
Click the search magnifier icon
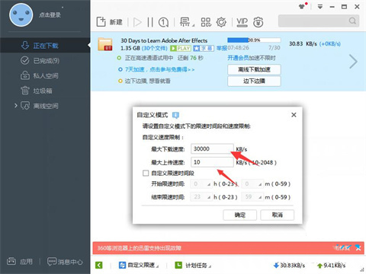point(352,21)
